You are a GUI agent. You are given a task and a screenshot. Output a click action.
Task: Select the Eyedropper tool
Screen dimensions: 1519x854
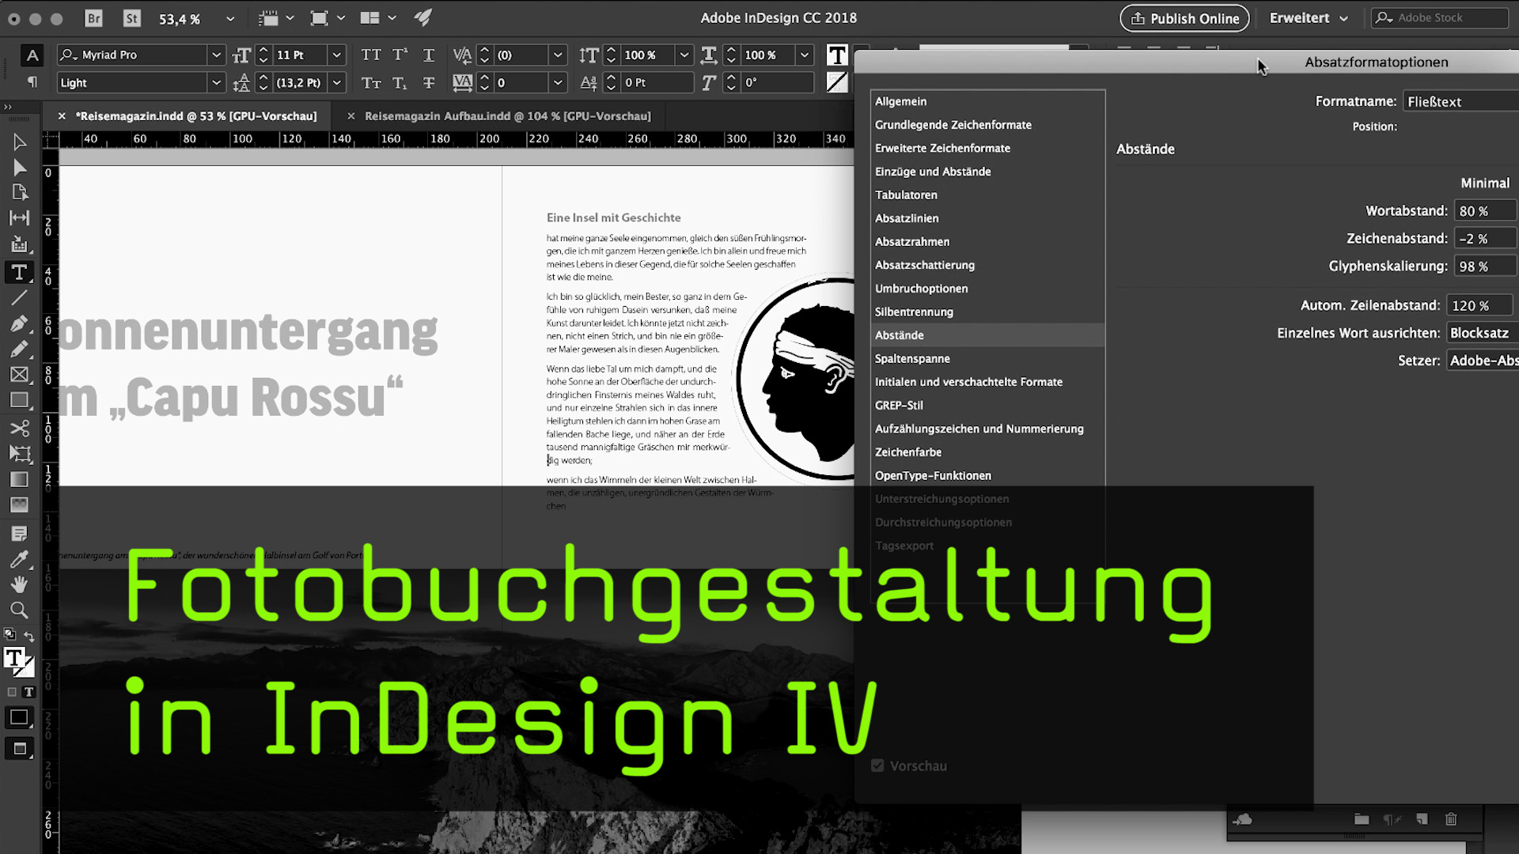[x=20, y=559]
